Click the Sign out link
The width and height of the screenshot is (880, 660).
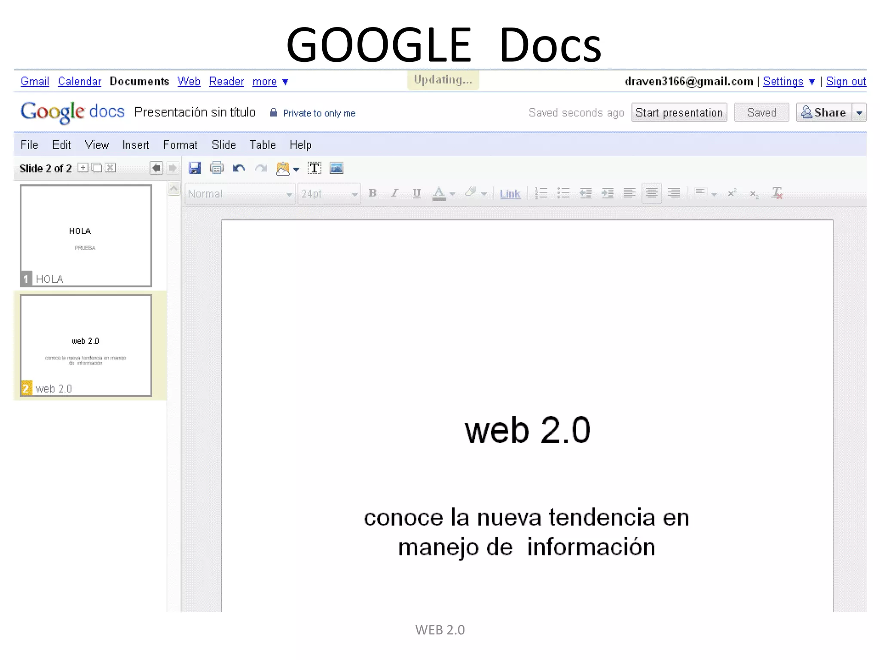pyautogui.click(x=846, y=81)
